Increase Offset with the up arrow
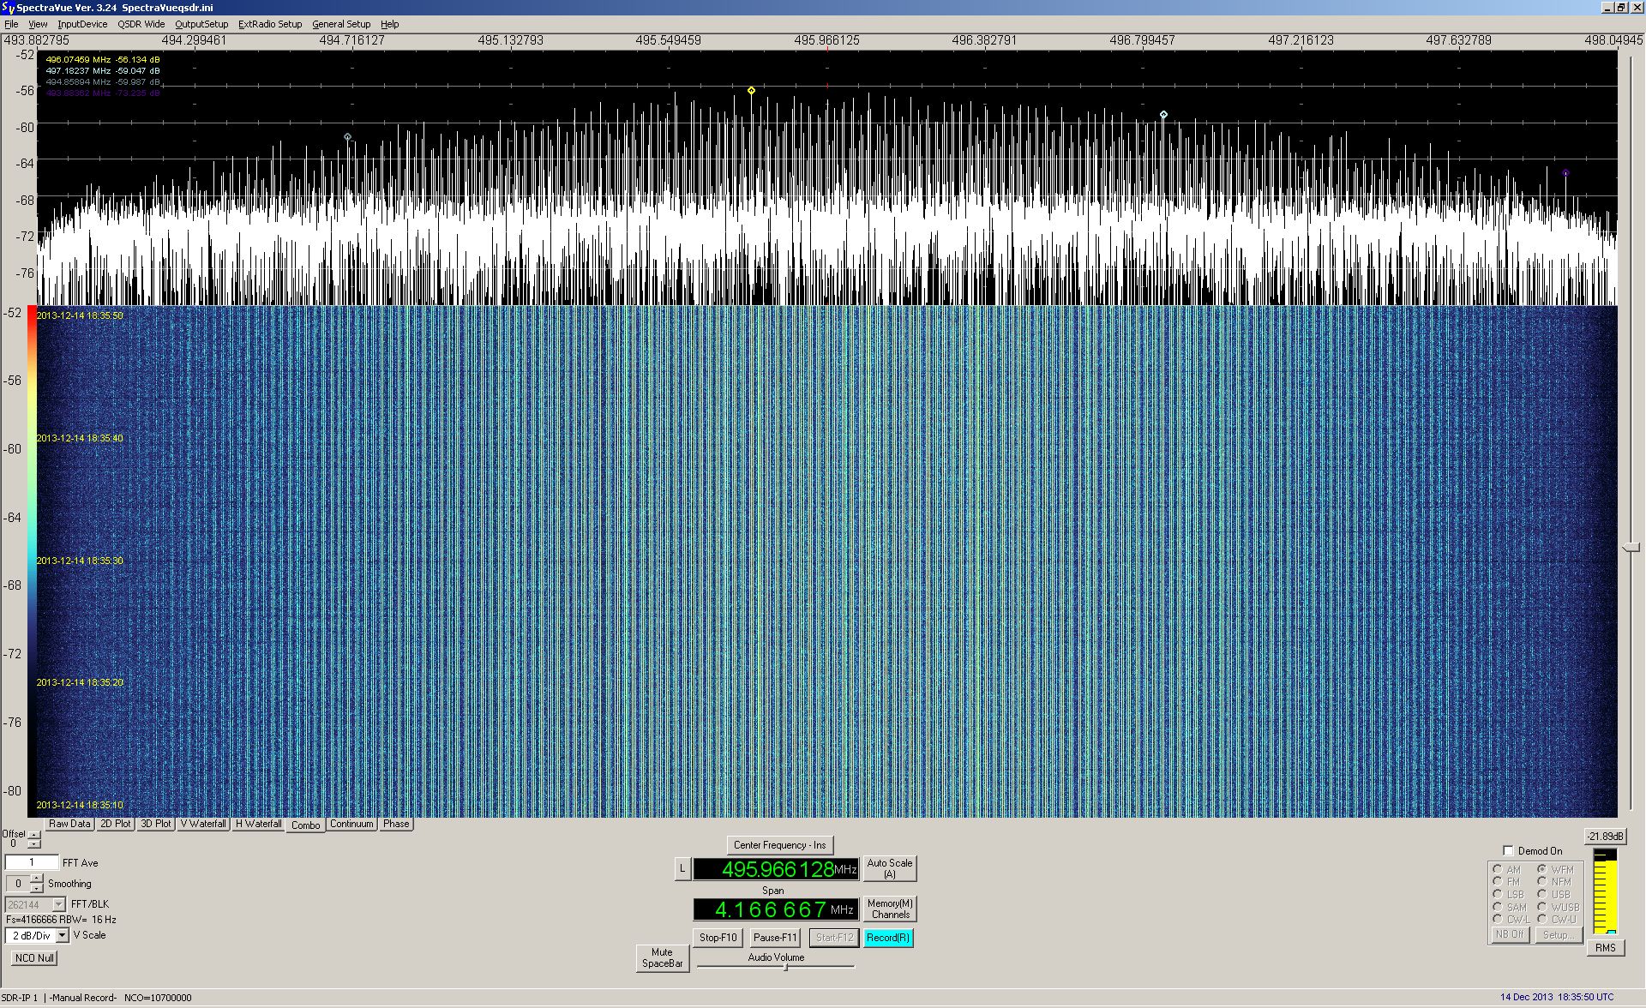Screen dimensions: 1646x1008 [34, 835]
